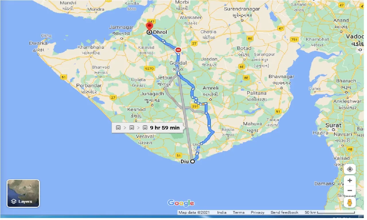Select the Street View pegman
Viewport: 367px width, 220px height.
(350, 202)
